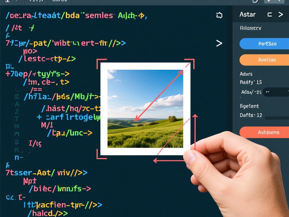
Task: Click the puzzle-piece extension icon above the editor
Action: 219,15
